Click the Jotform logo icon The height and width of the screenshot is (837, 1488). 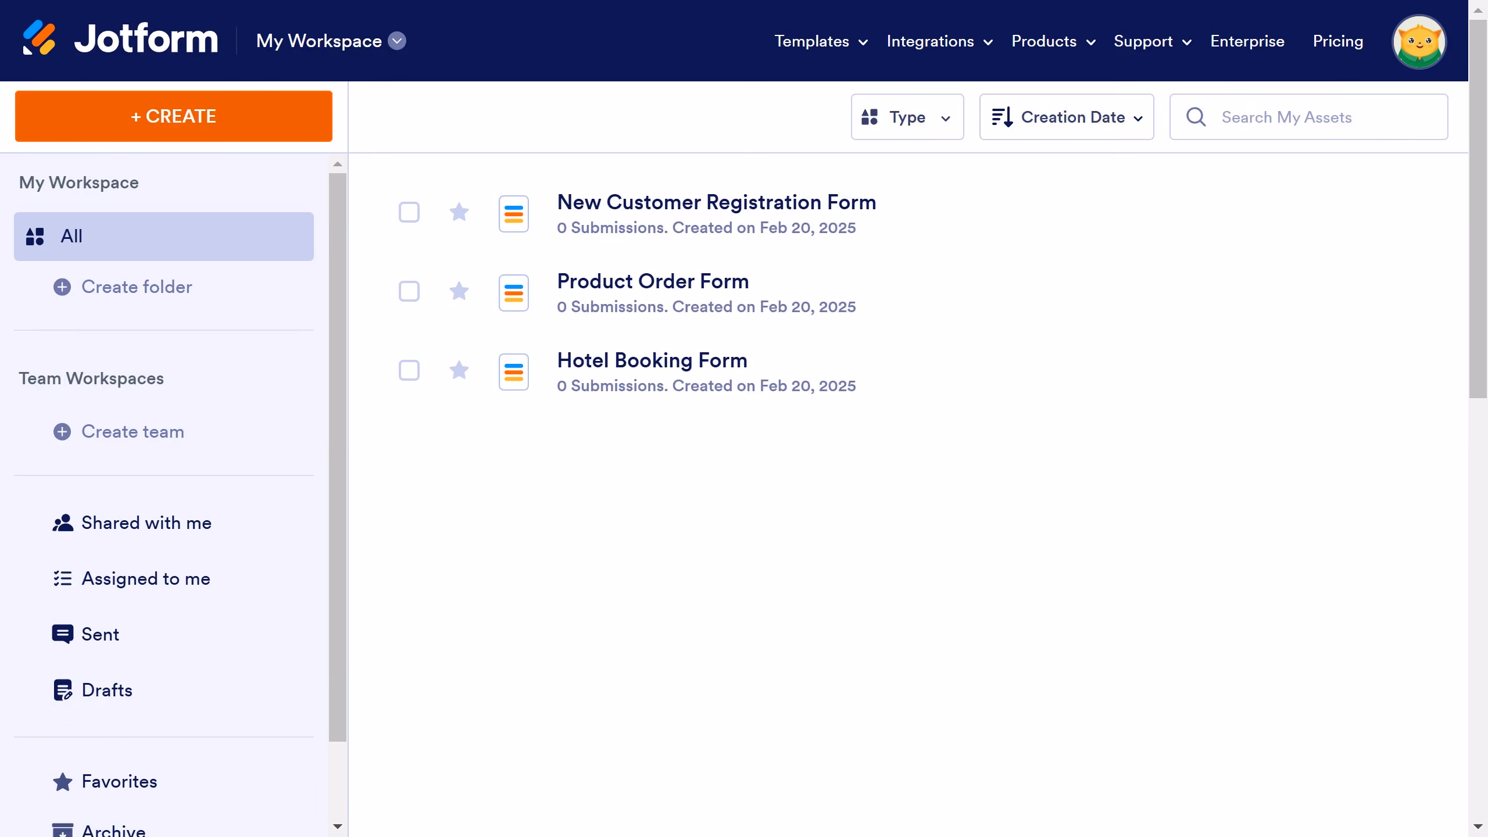39,38
